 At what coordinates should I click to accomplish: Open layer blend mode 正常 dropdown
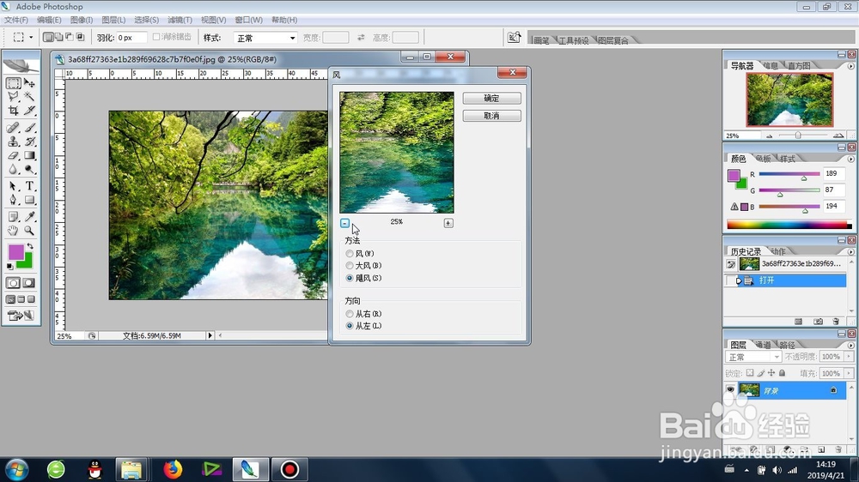(x=753, y=357)
